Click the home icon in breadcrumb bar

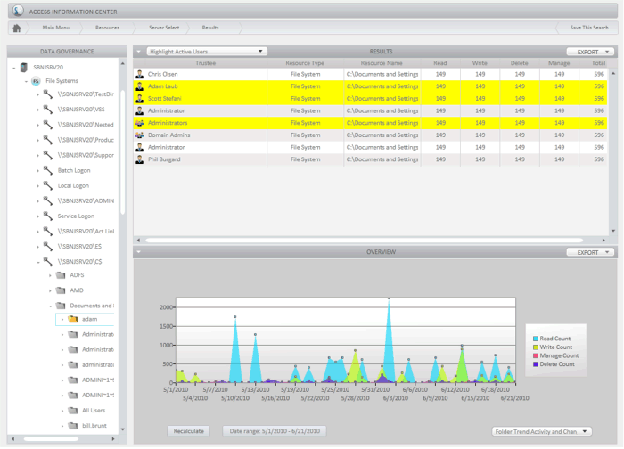point(17,28)
